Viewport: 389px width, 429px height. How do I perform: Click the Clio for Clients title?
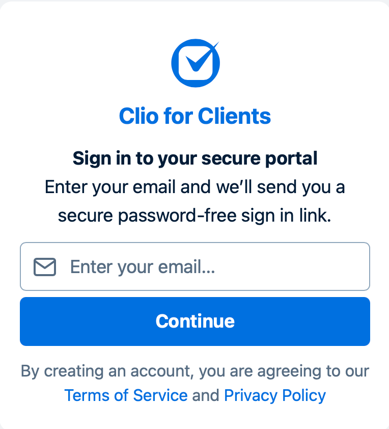[195, 116]
